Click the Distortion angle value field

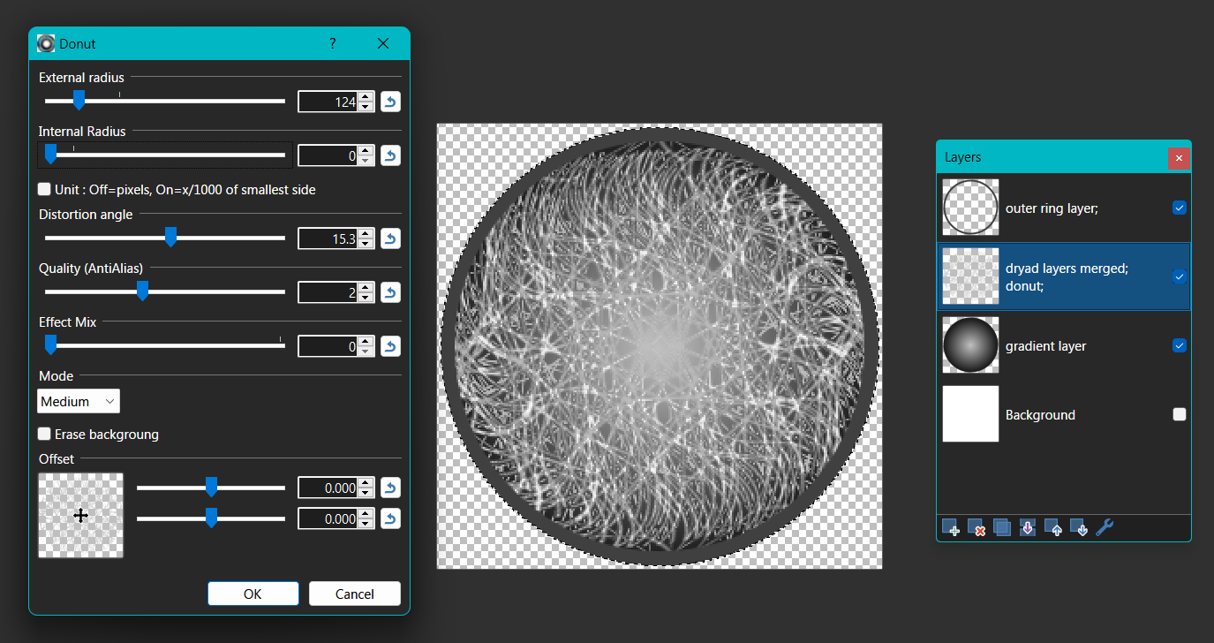328,238
